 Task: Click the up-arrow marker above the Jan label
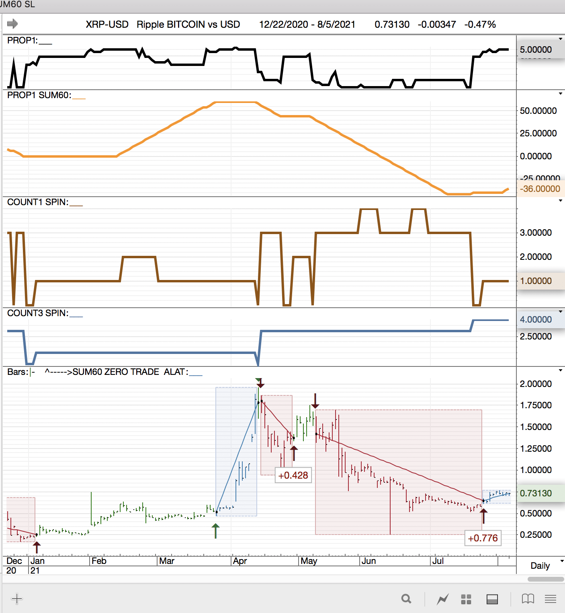pyautogui.click(x=37, y=547)
